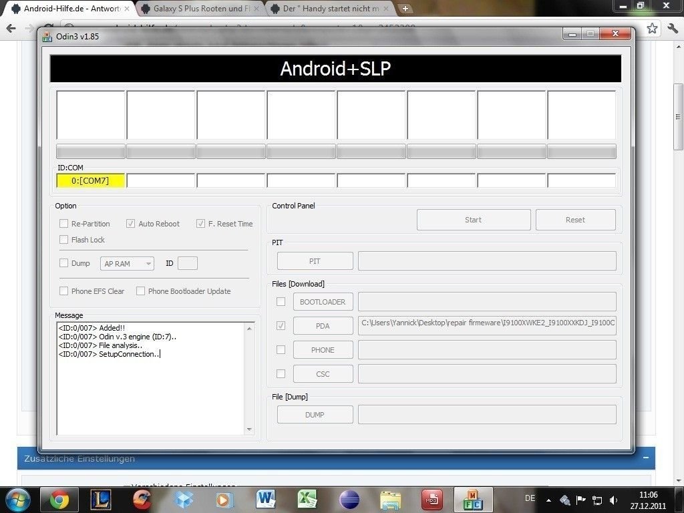The width and height of the screenshot is (684, 513).
Task: Toggle the Auto Reboot checkbox
Action: click(x=130, y=223)
